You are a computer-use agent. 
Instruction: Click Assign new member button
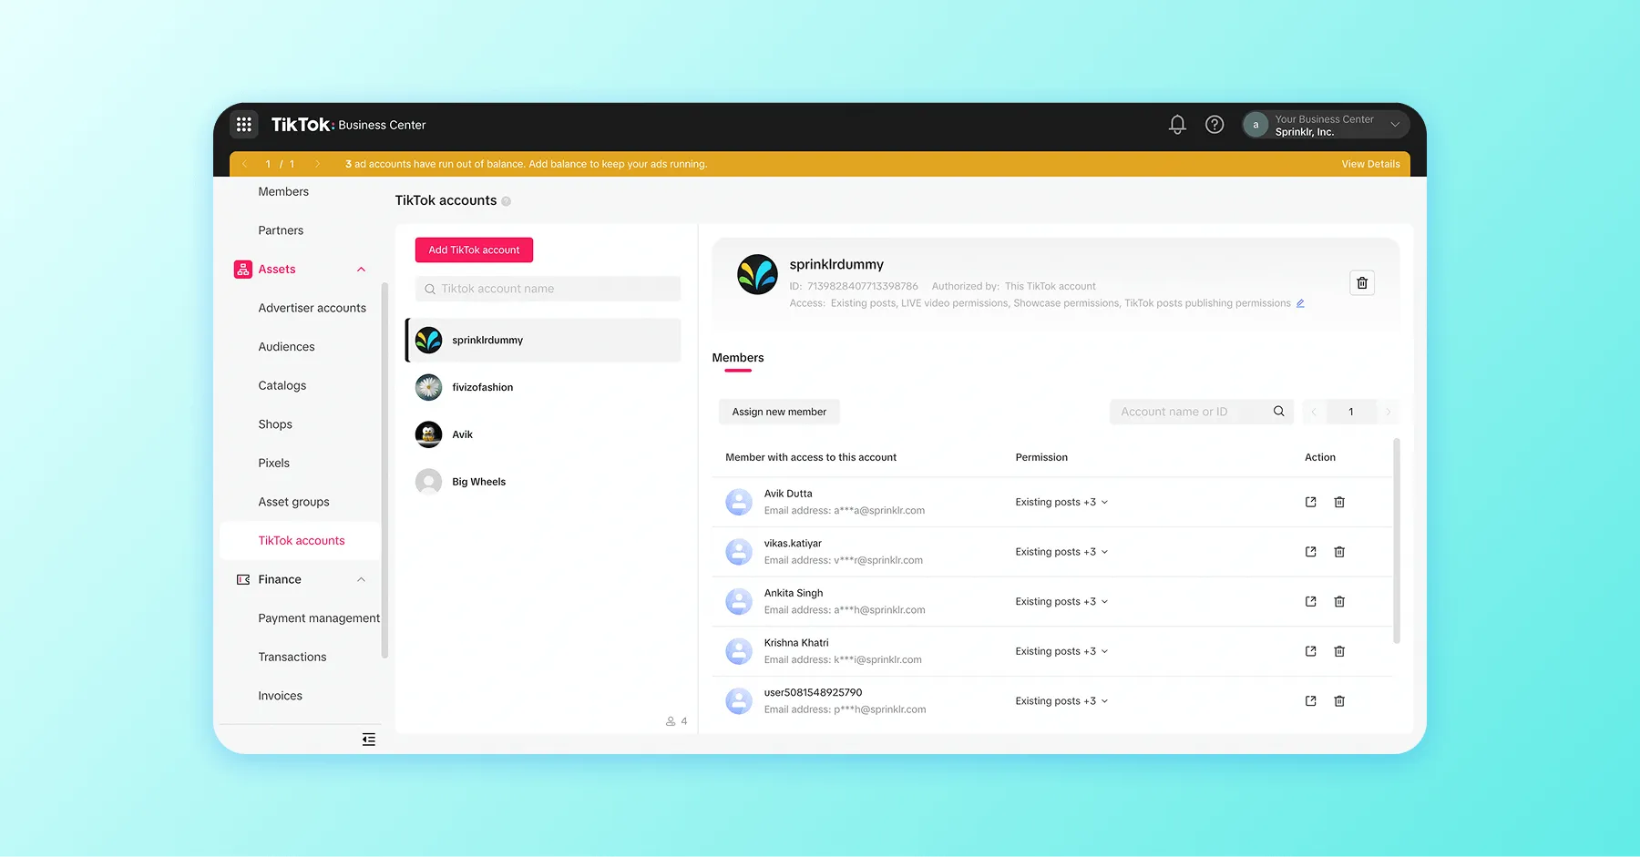tap(779, 412)
